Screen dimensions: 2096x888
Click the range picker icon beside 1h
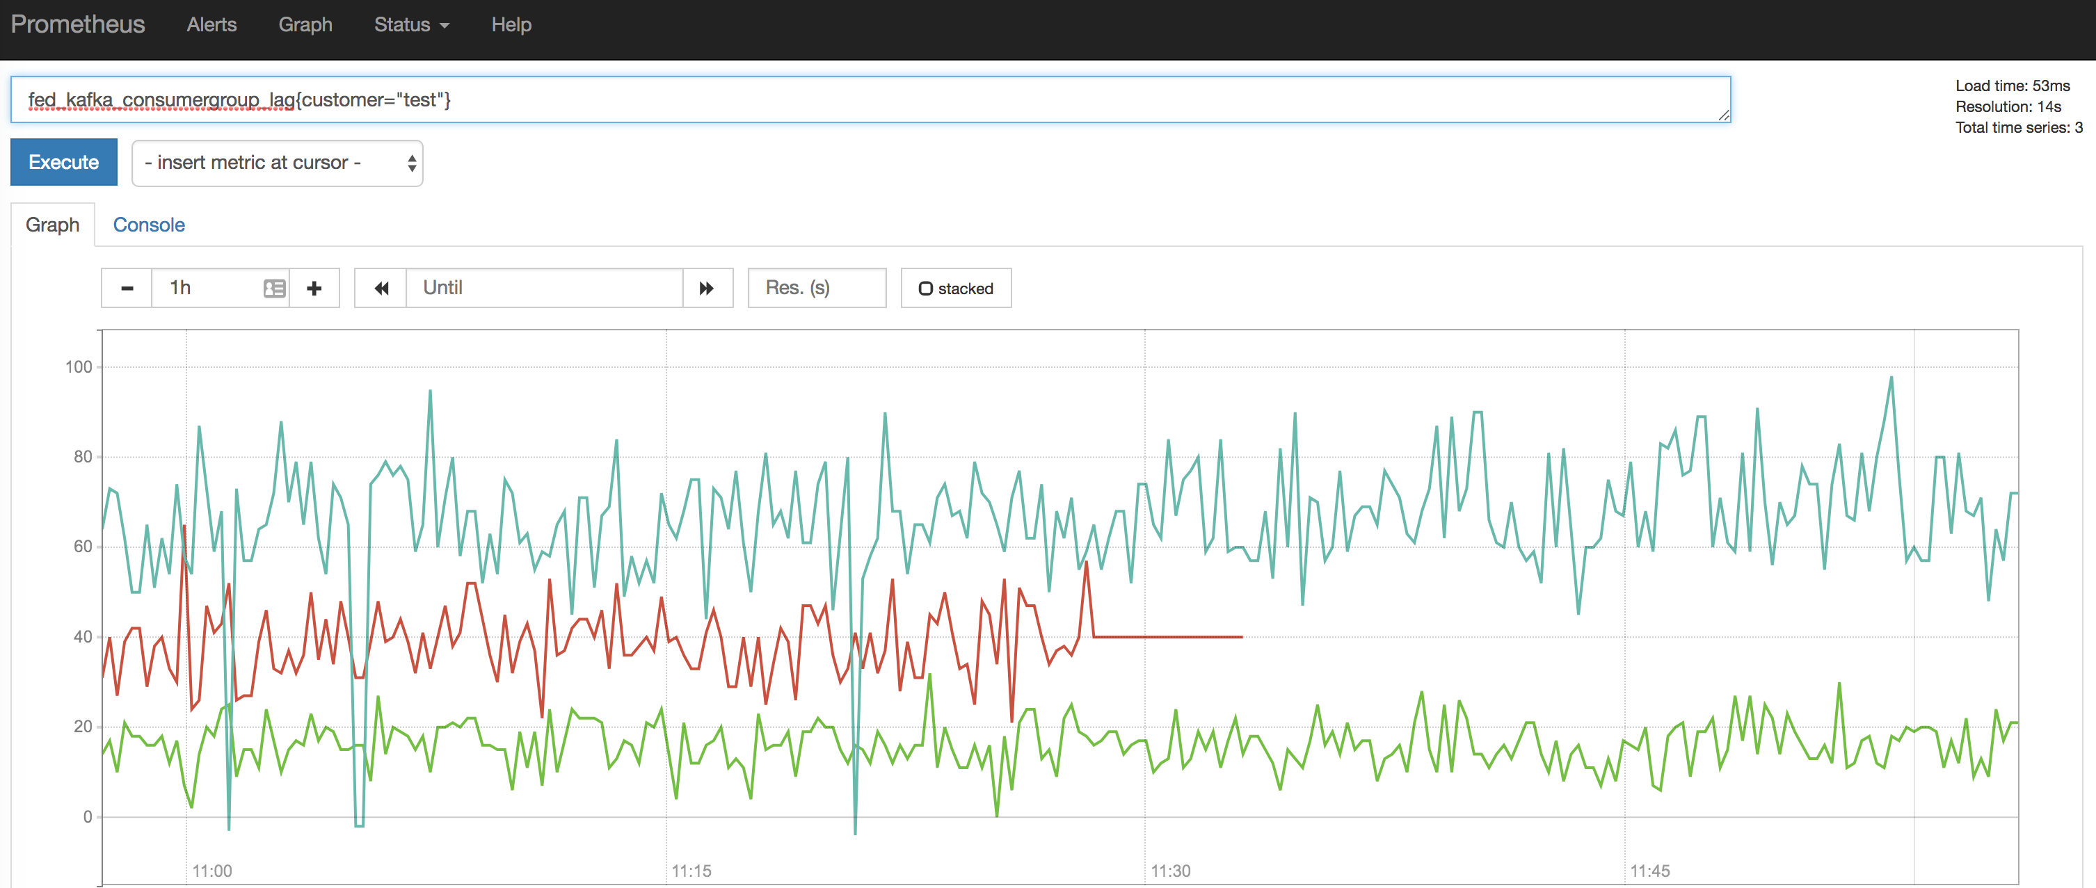[274, 288]
